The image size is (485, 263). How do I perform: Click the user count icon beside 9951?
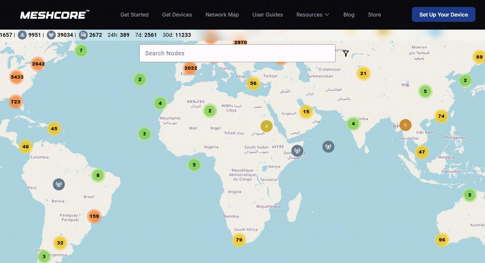coord(22,35)
